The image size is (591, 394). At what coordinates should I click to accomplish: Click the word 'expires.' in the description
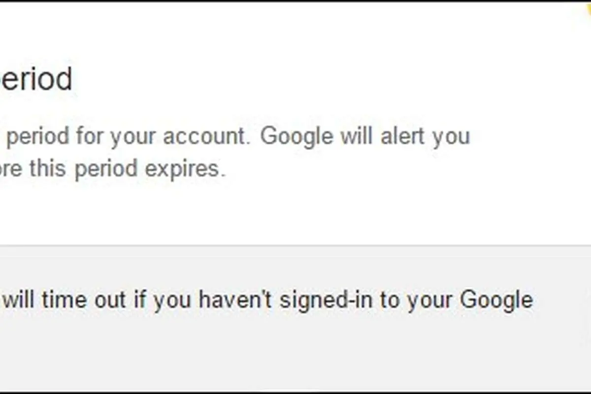pos(184,170)
